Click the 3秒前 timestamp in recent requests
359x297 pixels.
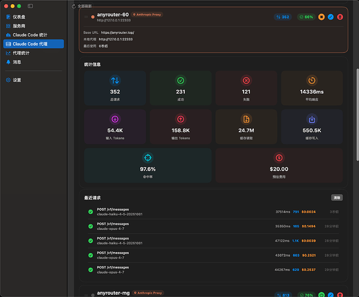coord(334,212)
